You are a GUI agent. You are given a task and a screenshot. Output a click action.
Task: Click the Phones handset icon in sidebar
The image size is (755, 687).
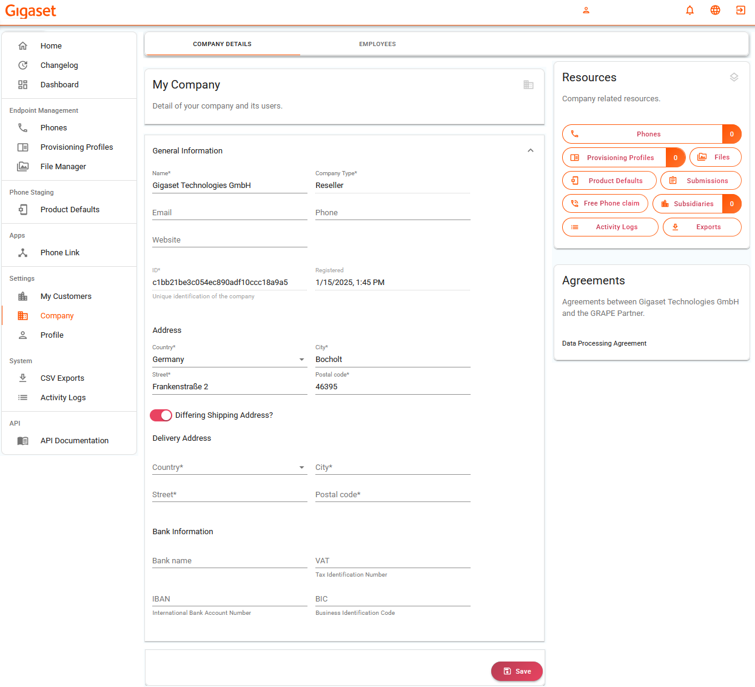click(22, 128)
